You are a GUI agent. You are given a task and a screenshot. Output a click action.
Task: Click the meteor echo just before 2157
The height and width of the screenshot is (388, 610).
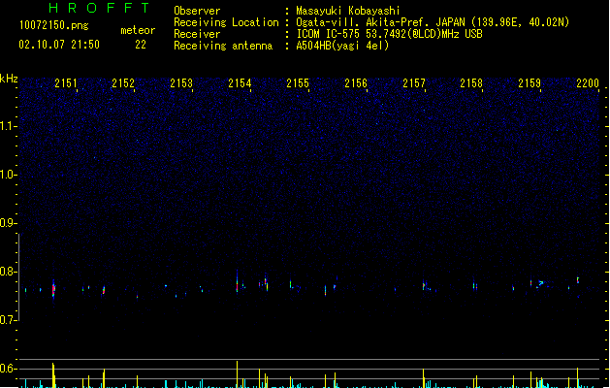pyautogui.click(x=424, y=285)
